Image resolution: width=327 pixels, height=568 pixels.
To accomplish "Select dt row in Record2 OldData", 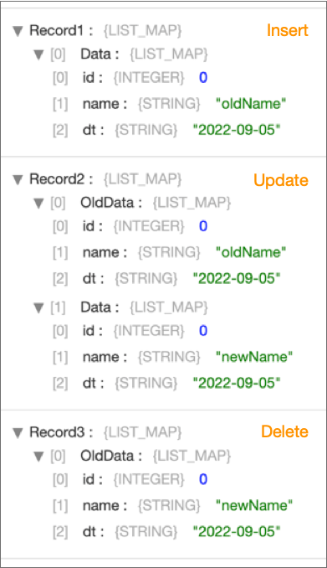I will point(166,279).
